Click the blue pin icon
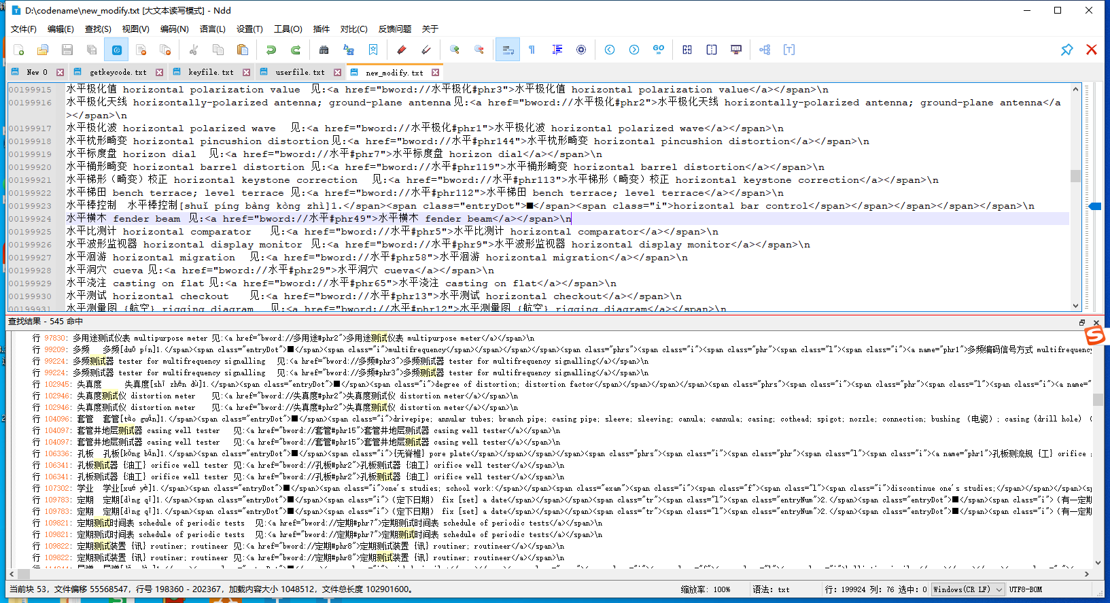Viewport: 1110px width, 603px height. point(1067,50)
